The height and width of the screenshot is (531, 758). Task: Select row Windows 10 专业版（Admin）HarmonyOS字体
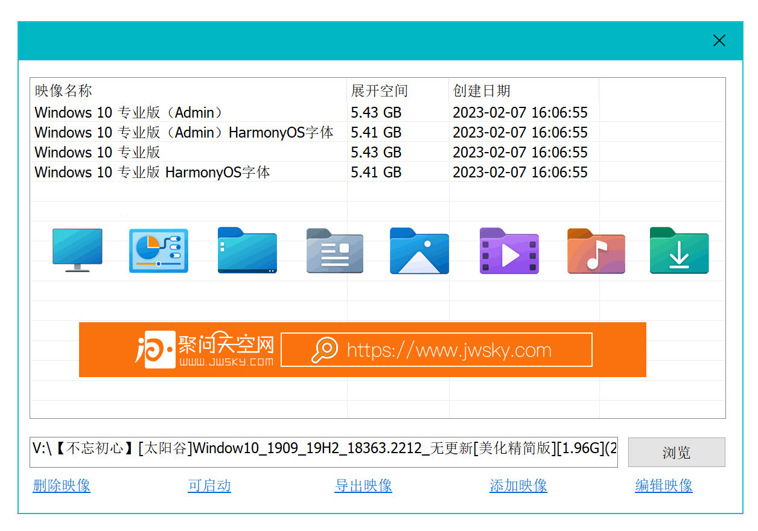(378, 132)
